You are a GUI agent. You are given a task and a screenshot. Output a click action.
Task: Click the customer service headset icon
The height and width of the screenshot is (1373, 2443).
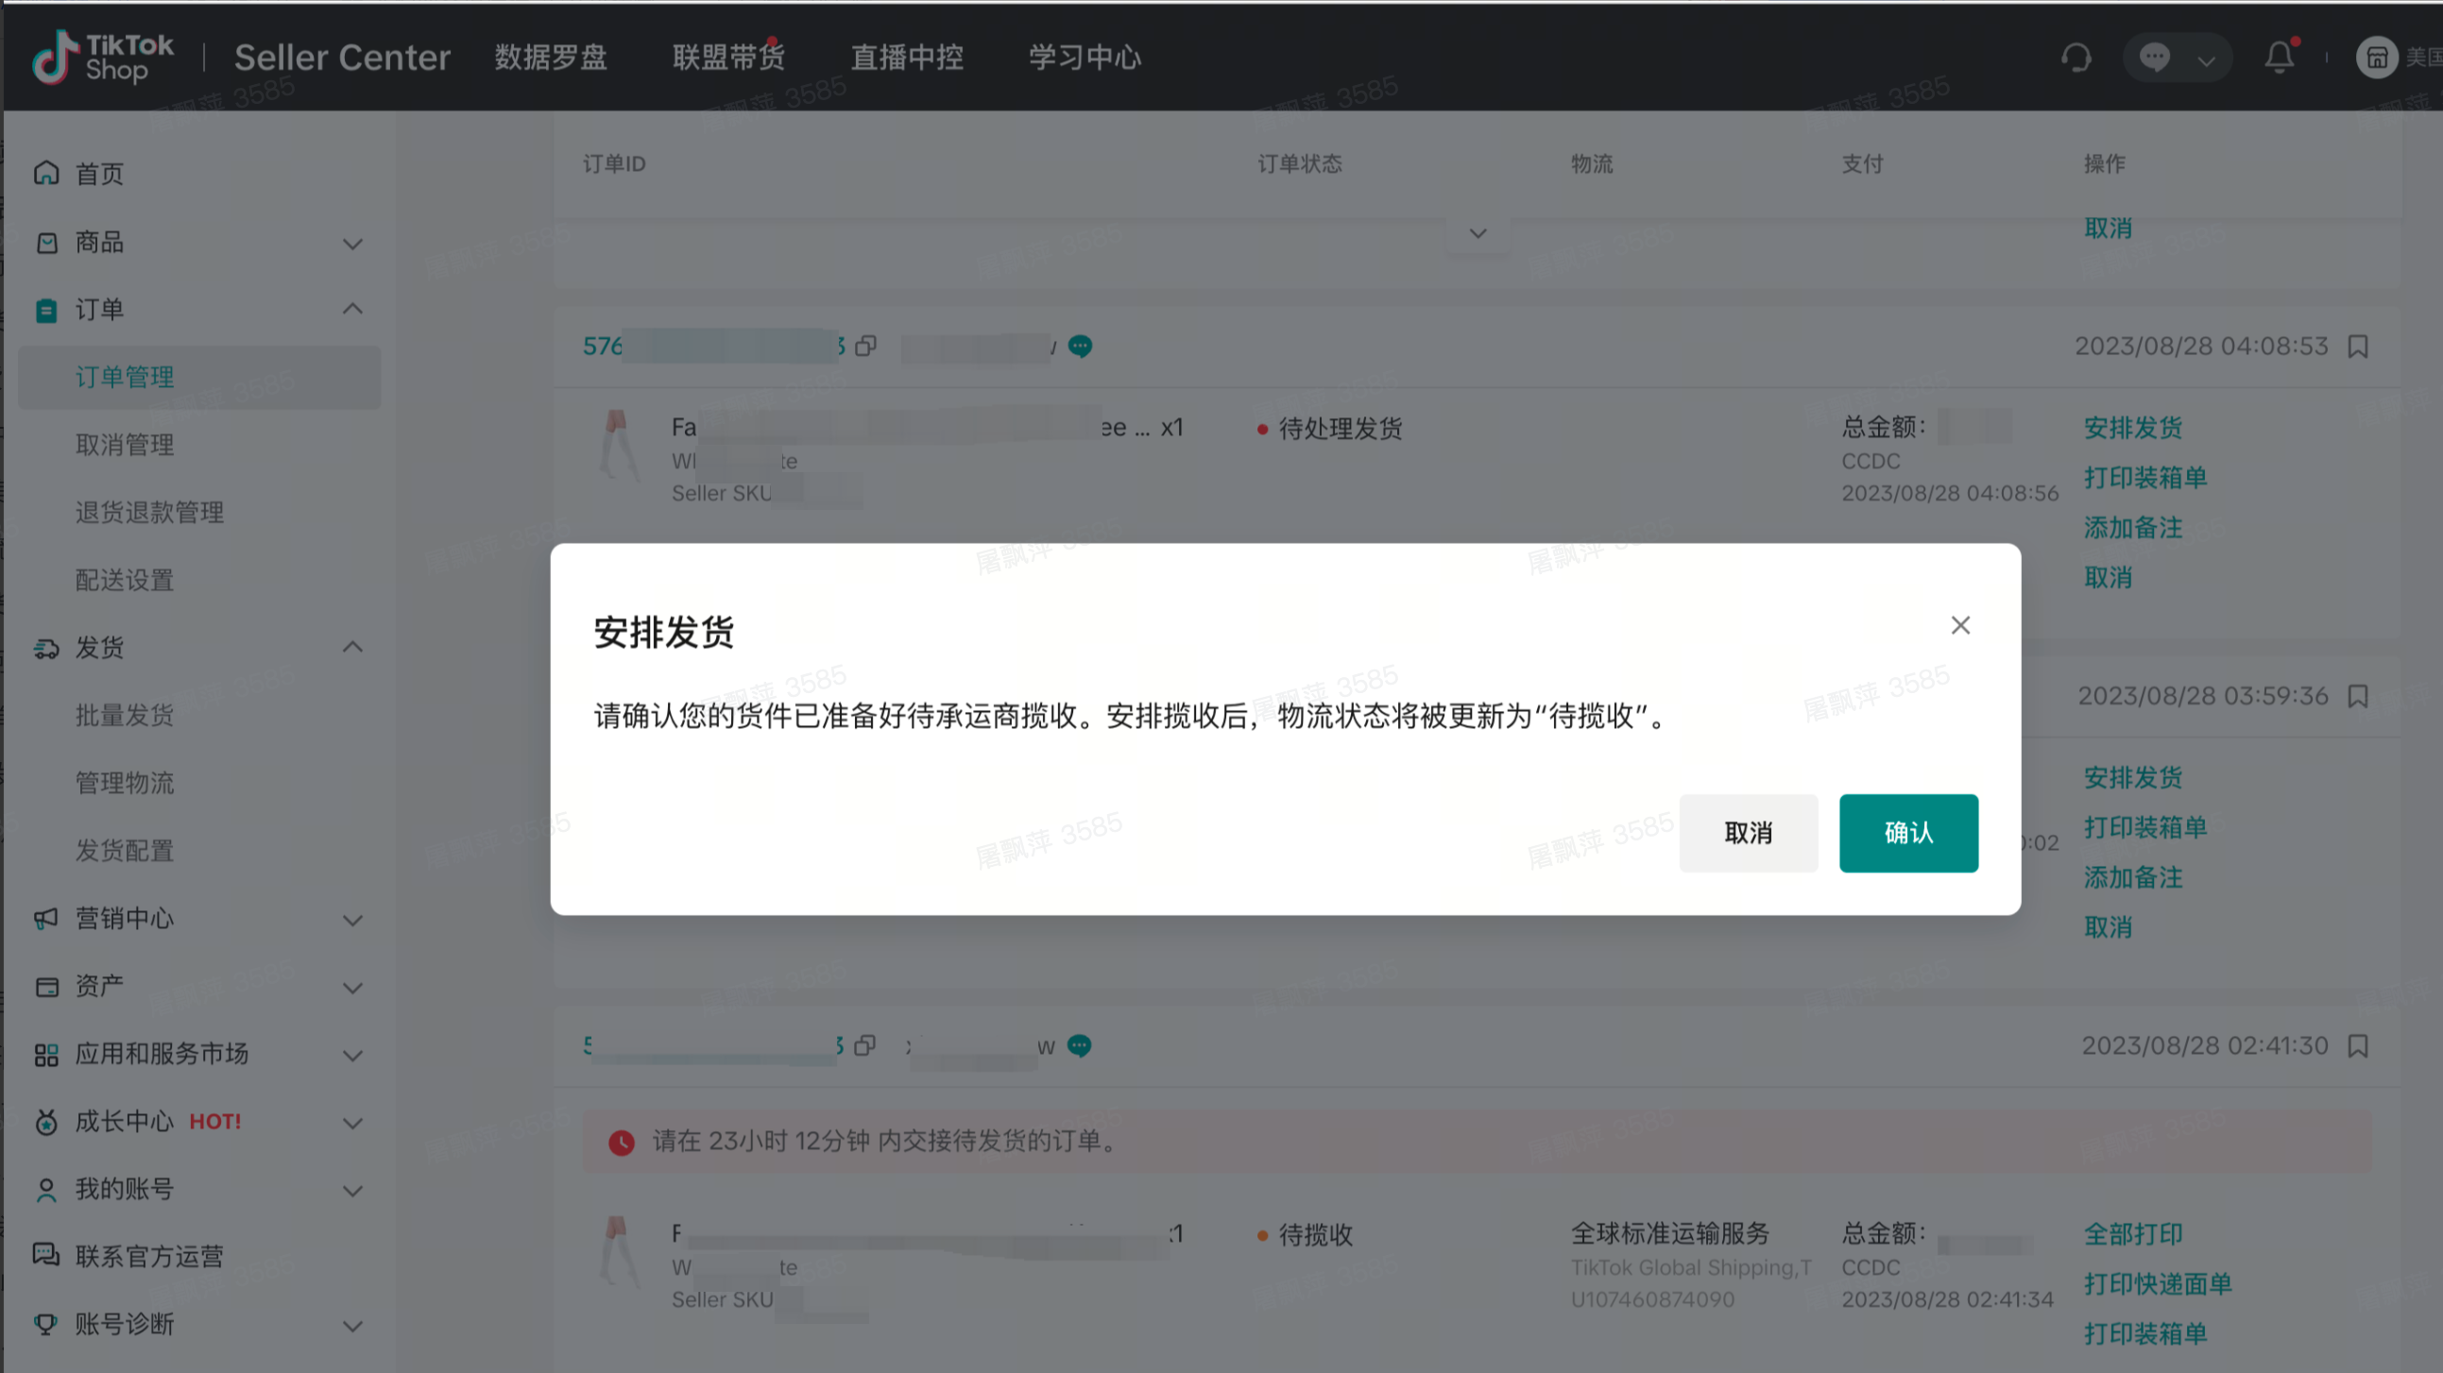click(x=2076, y=58)
